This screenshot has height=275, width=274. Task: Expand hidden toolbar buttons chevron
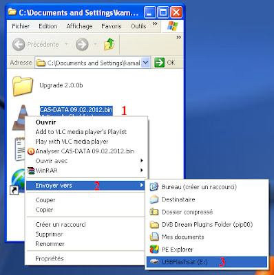tap(178, 37)
